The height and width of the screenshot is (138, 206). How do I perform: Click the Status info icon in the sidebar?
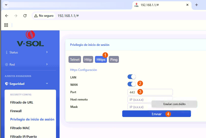click(6, 52)
